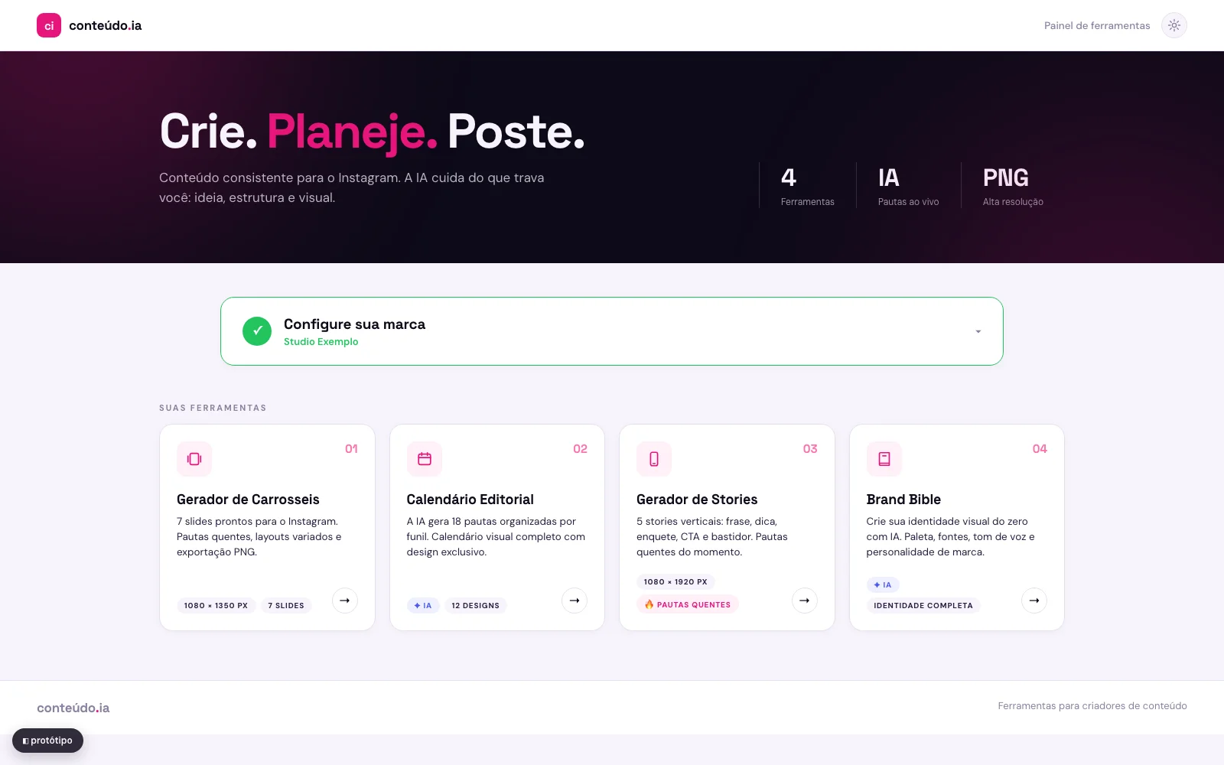Toggle the light/dark theme sun button
The image size is (1224, 765).
[1174, 25]
